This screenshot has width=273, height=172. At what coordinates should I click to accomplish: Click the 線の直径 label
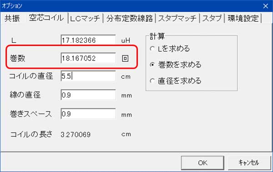[25, 95]
